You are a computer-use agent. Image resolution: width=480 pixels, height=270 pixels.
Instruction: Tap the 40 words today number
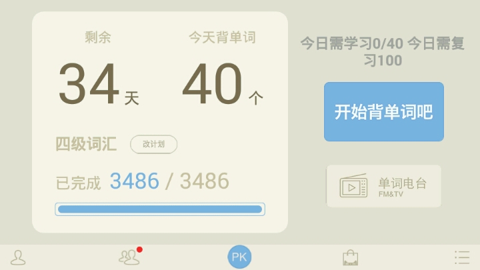[212, 83]
